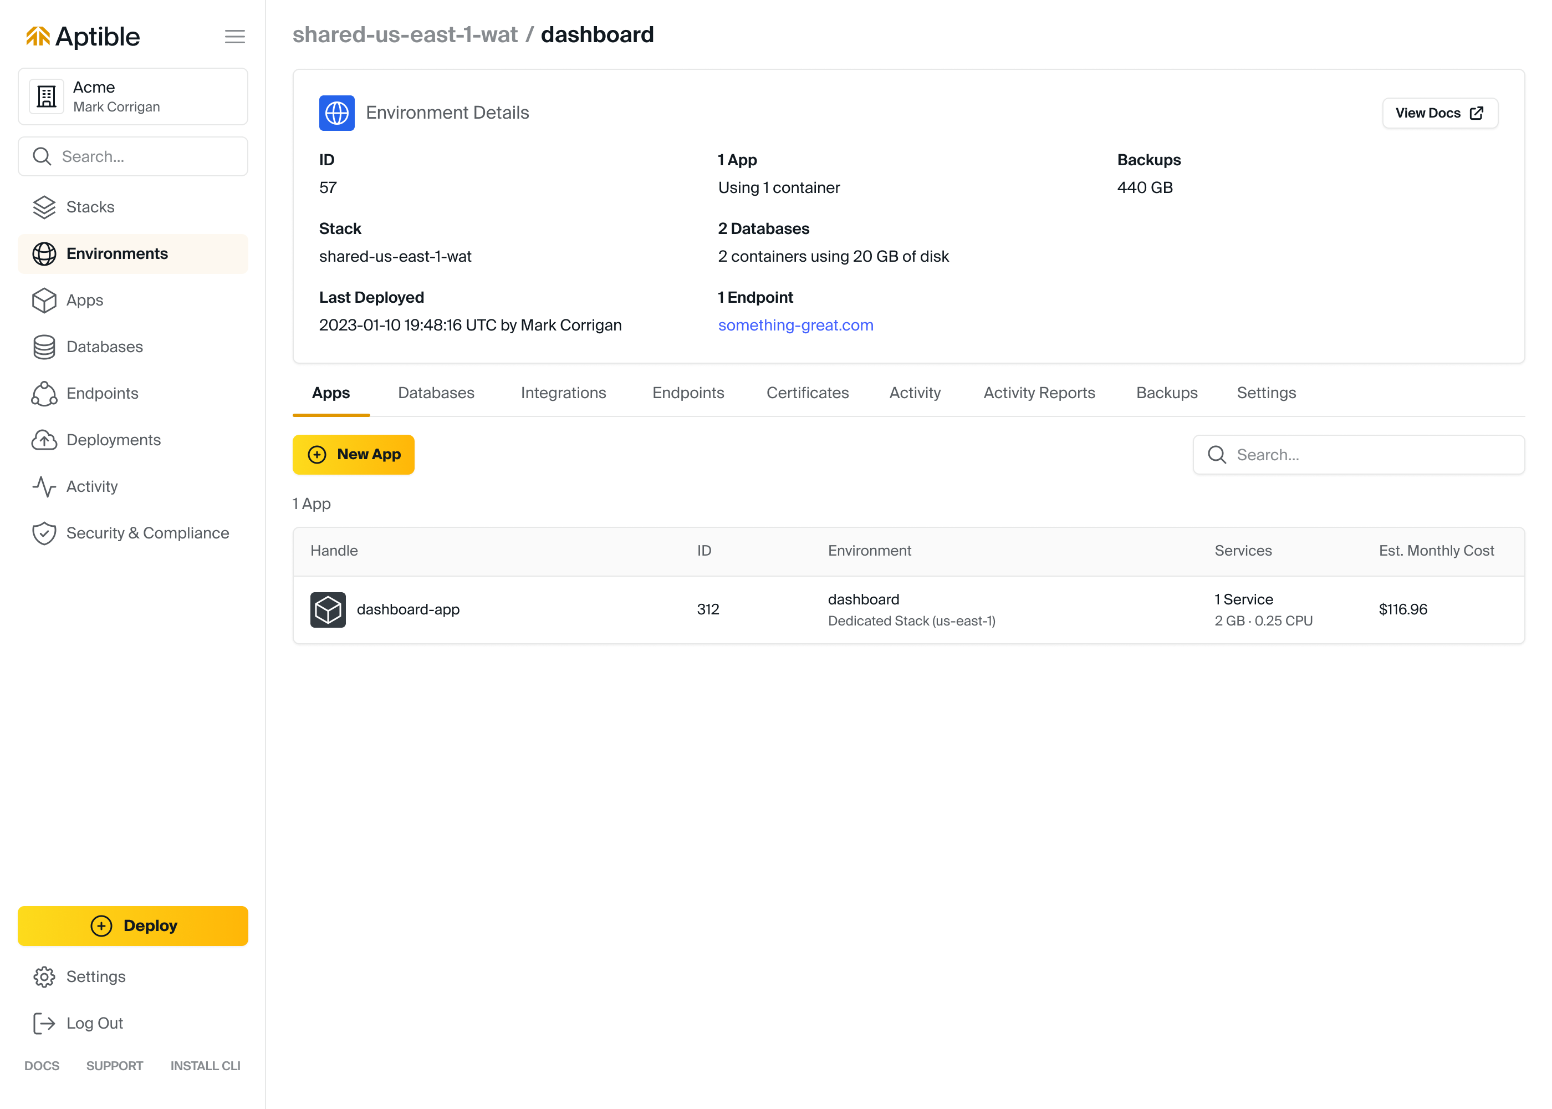Switch to the Activity Reports tab
1552x1109 pixels.
point(1038,393)
